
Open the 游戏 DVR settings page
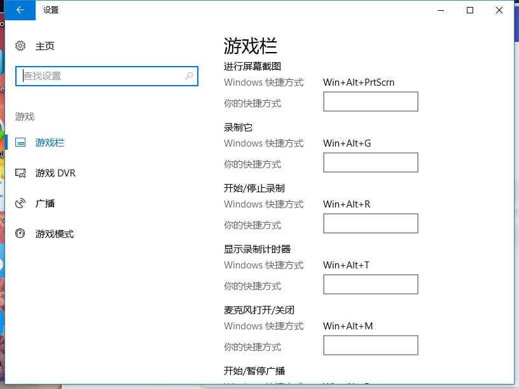(x=55, y=173)
